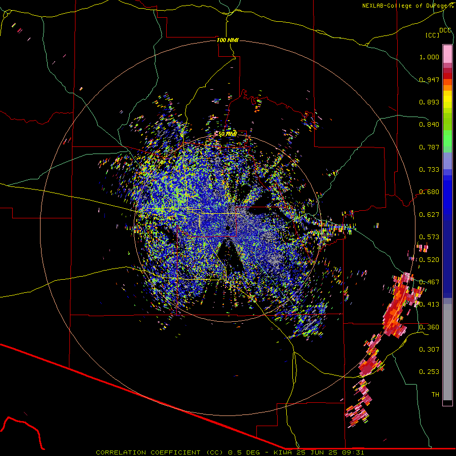Viewport: 456px width, 456px height.
Task: Click the 0.413 scale value
Action: 429,305
